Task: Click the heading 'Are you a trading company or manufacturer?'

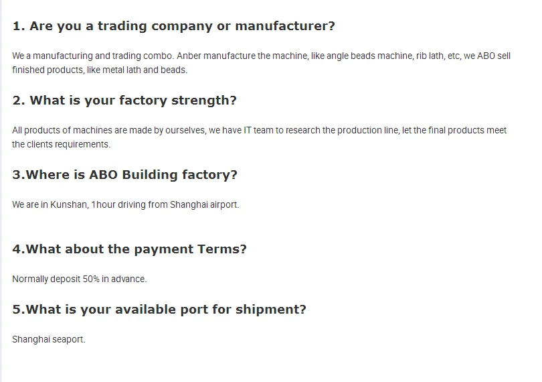Action: [174, 26]
